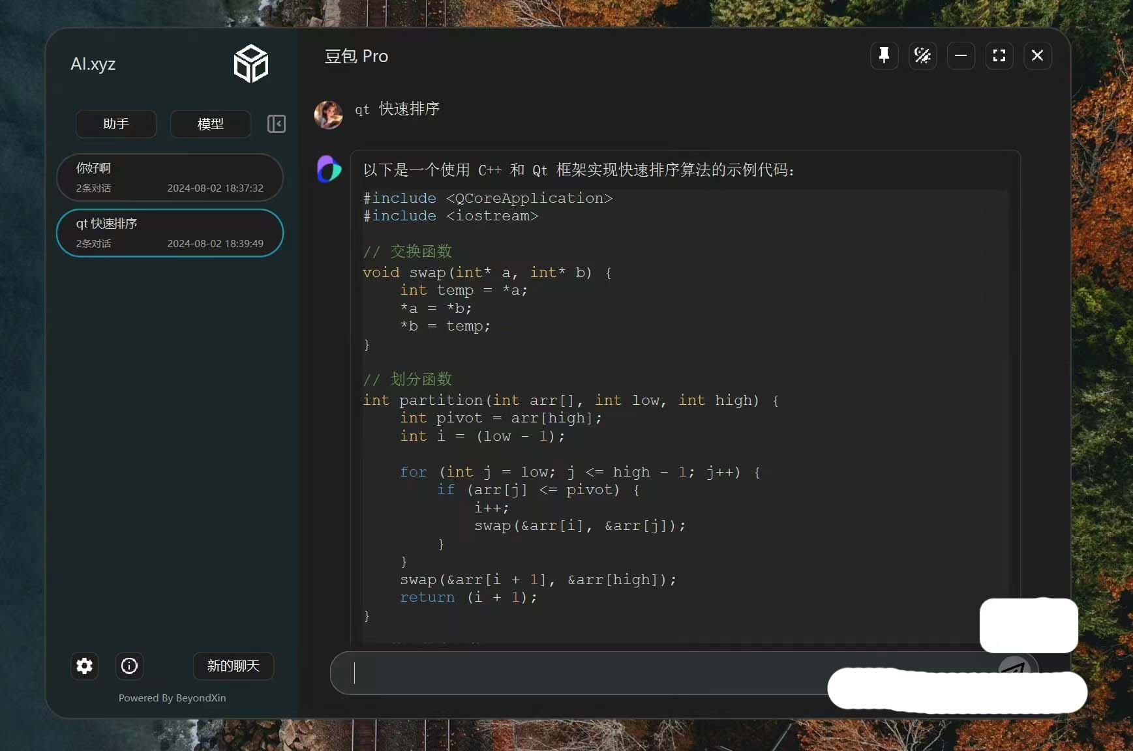The image size is (1133, 751).
Task: Close the chat window
Action: (1037, 55)
